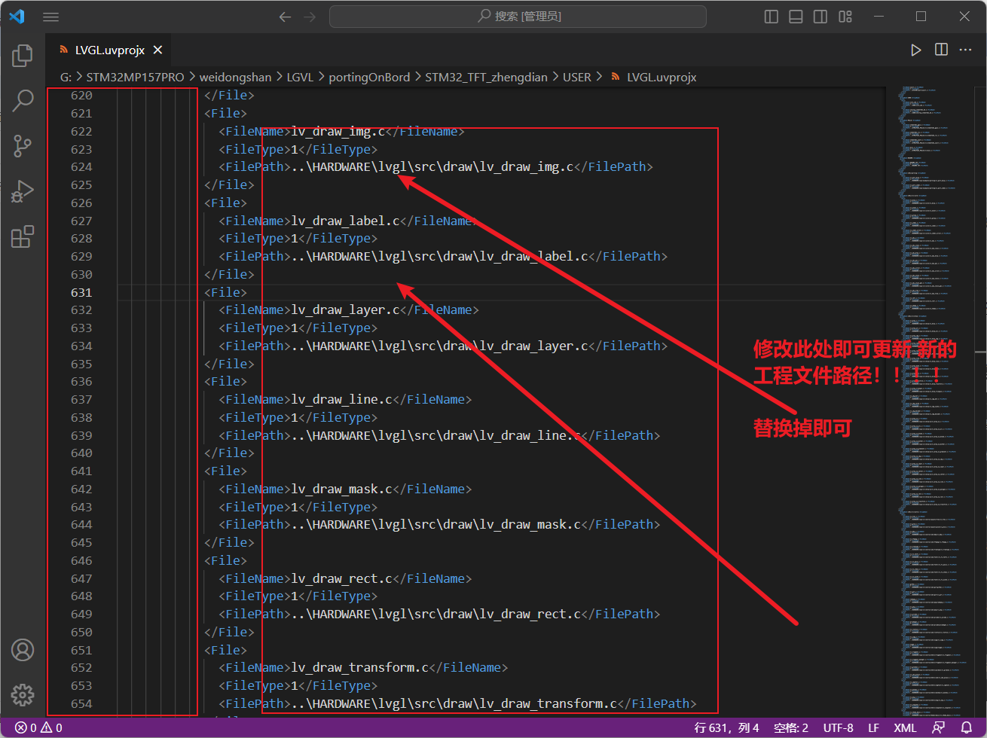The image size is (987, 738).
Task: Click the file path for lv_draw_rect.c
Action: click(436, 614)
